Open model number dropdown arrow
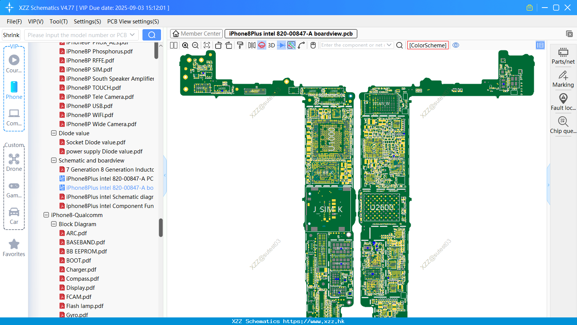The image size is (577, 325). pos(132,35)
